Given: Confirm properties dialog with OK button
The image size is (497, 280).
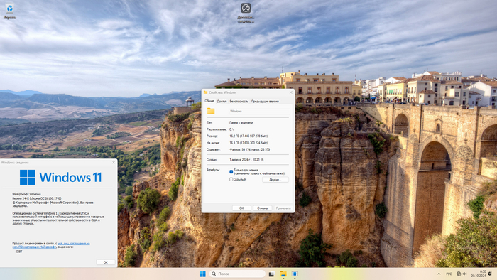Looking at the screenshot, I should point(241,208).
